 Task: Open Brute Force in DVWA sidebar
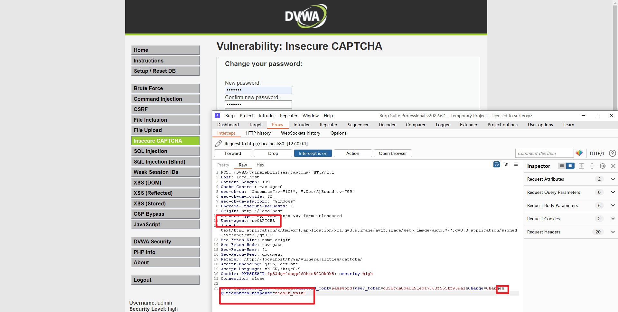point(165,88)
